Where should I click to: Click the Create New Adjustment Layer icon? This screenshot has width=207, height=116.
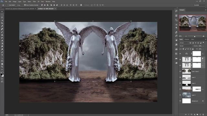pos(194,115)
